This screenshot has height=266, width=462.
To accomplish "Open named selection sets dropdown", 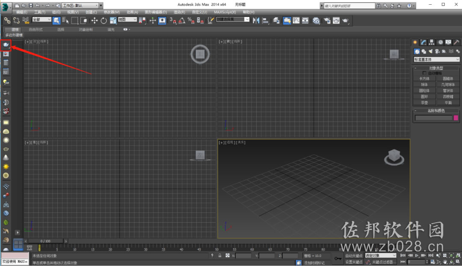I will (x=233, y=19).
